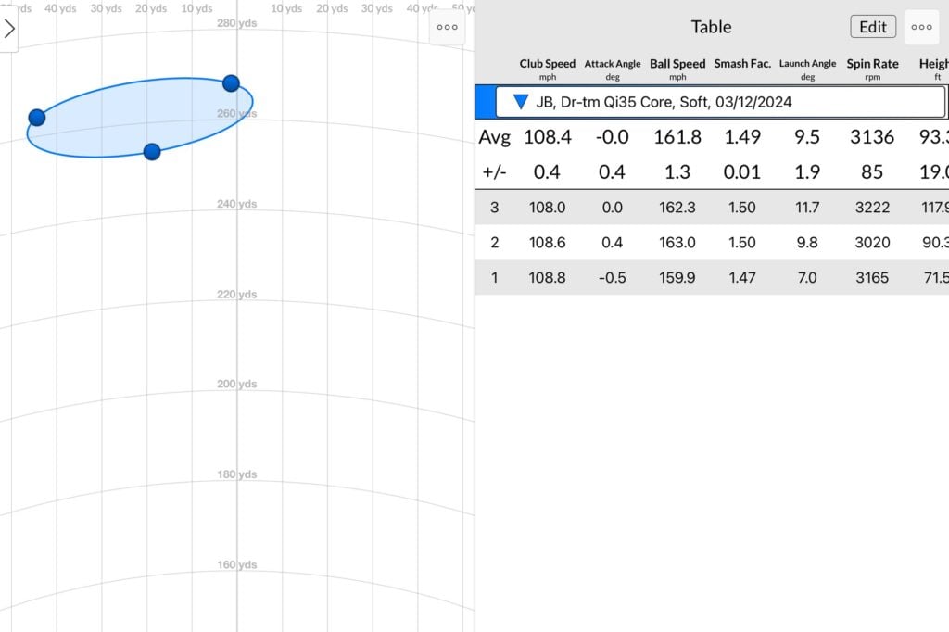This screenshot has height=632, width=949.
Task: Open the table options ellipsis menu
Action: [921, 27]
